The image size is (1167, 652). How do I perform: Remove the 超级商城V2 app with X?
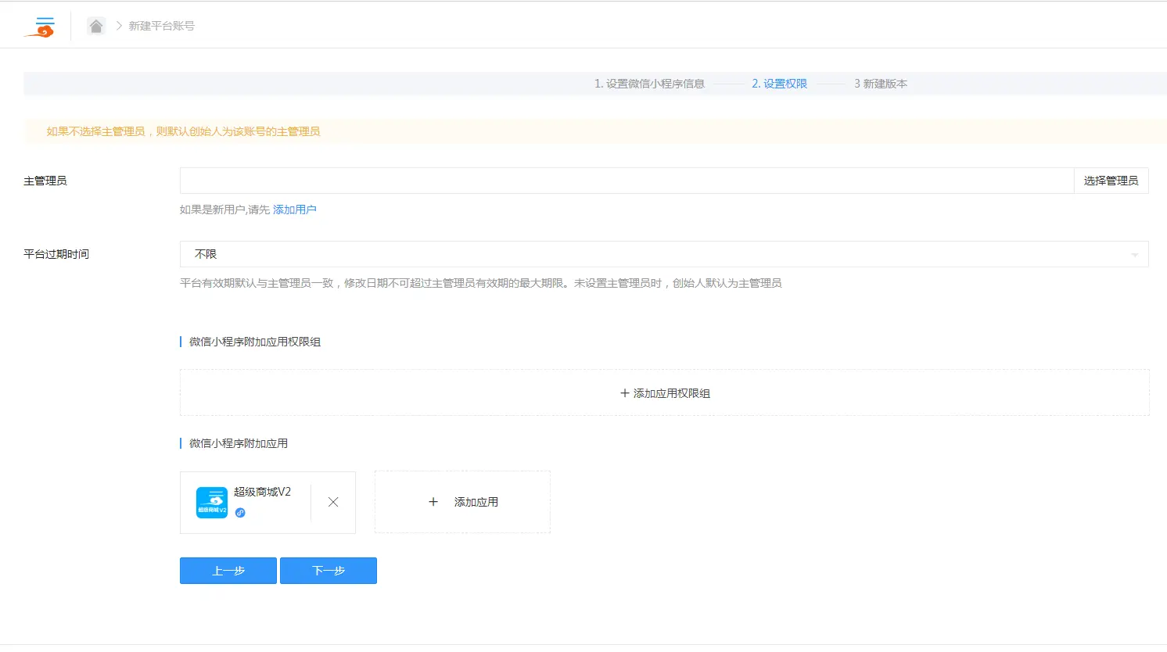pos(333,502)
